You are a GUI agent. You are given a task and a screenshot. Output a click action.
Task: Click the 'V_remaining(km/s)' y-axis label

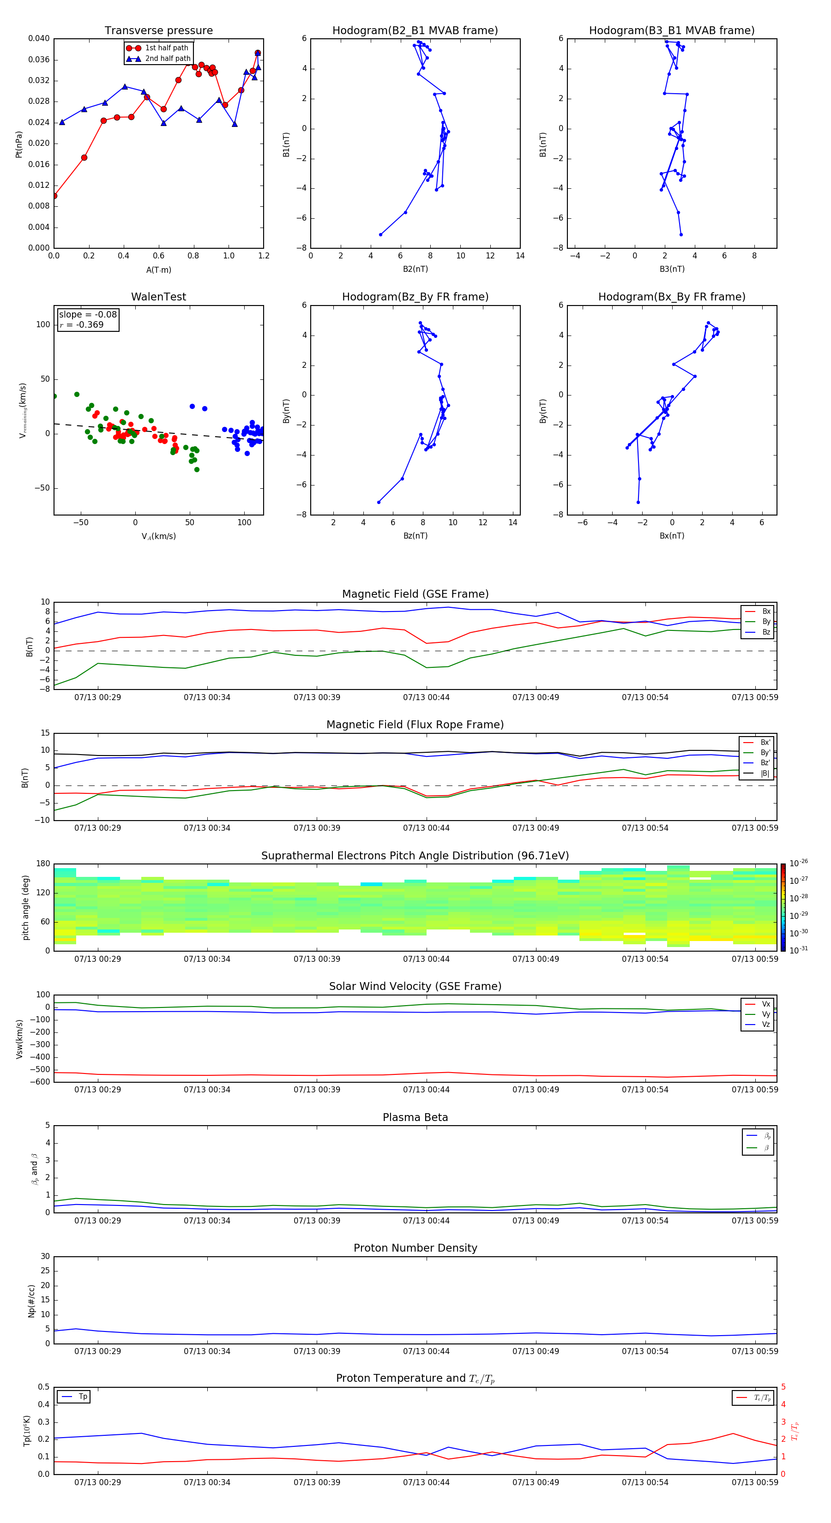coord(23,410)
